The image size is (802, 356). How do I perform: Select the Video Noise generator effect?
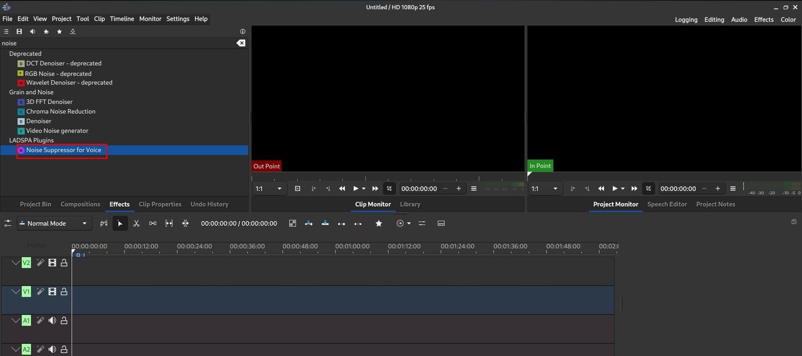(57, 131)
